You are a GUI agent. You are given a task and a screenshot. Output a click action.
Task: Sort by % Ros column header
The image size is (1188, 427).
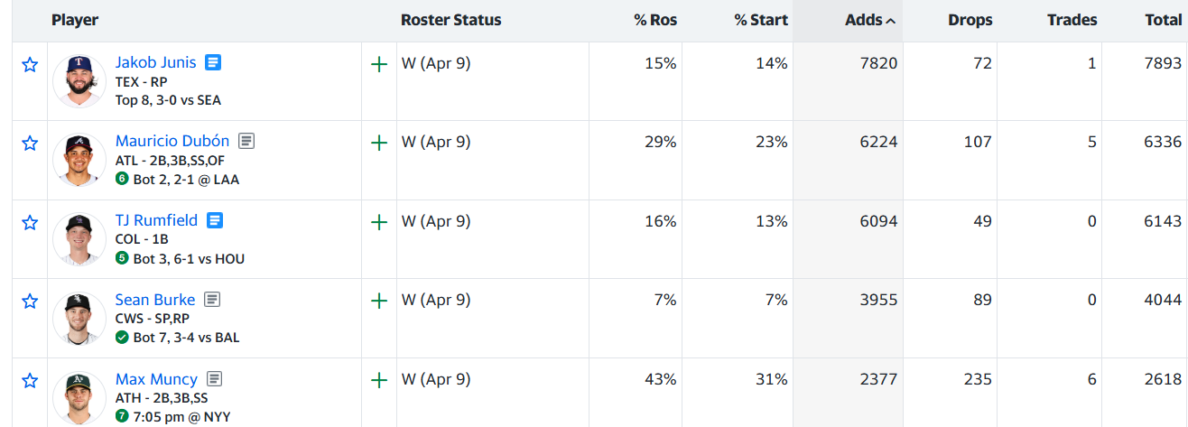(x=654, y=20)
